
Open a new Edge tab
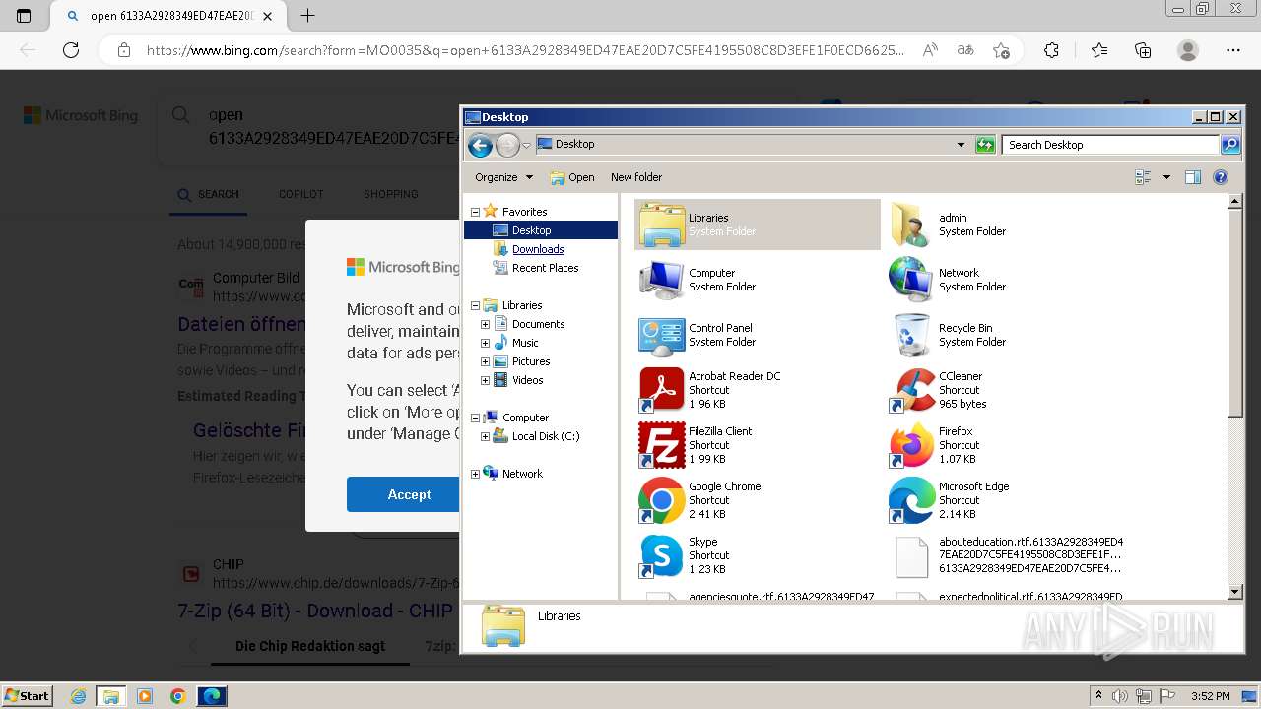(x=308, y=16)
